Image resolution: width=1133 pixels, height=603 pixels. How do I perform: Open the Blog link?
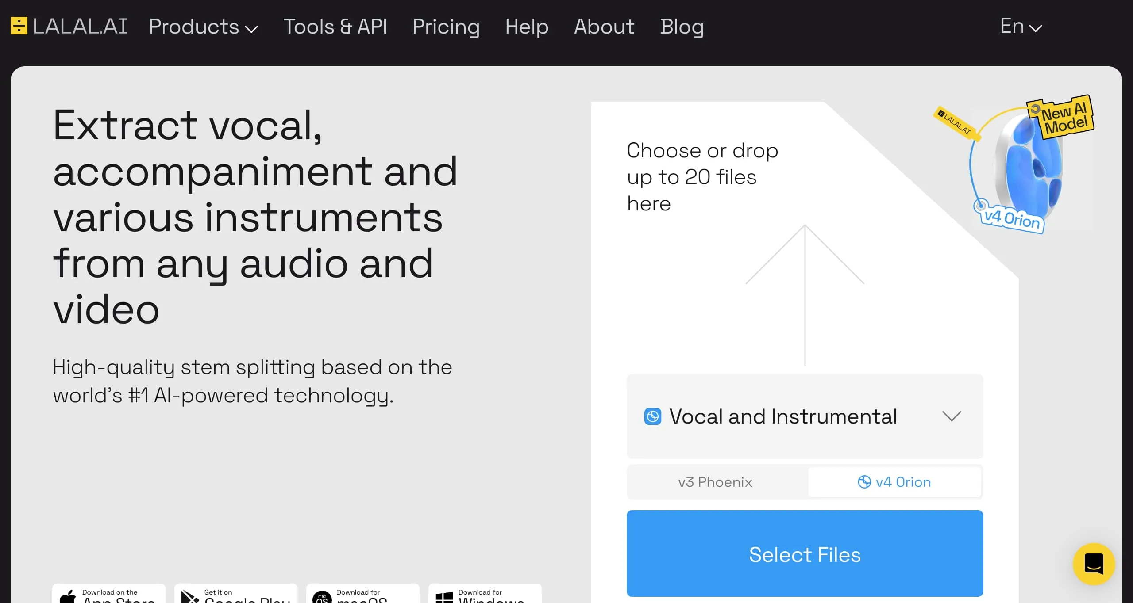point(682,27)
